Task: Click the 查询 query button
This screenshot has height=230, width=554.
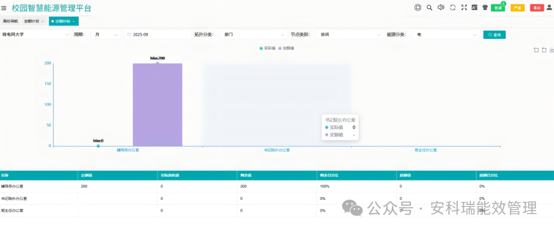Action: pyautogui.click(x=494, y=34)
